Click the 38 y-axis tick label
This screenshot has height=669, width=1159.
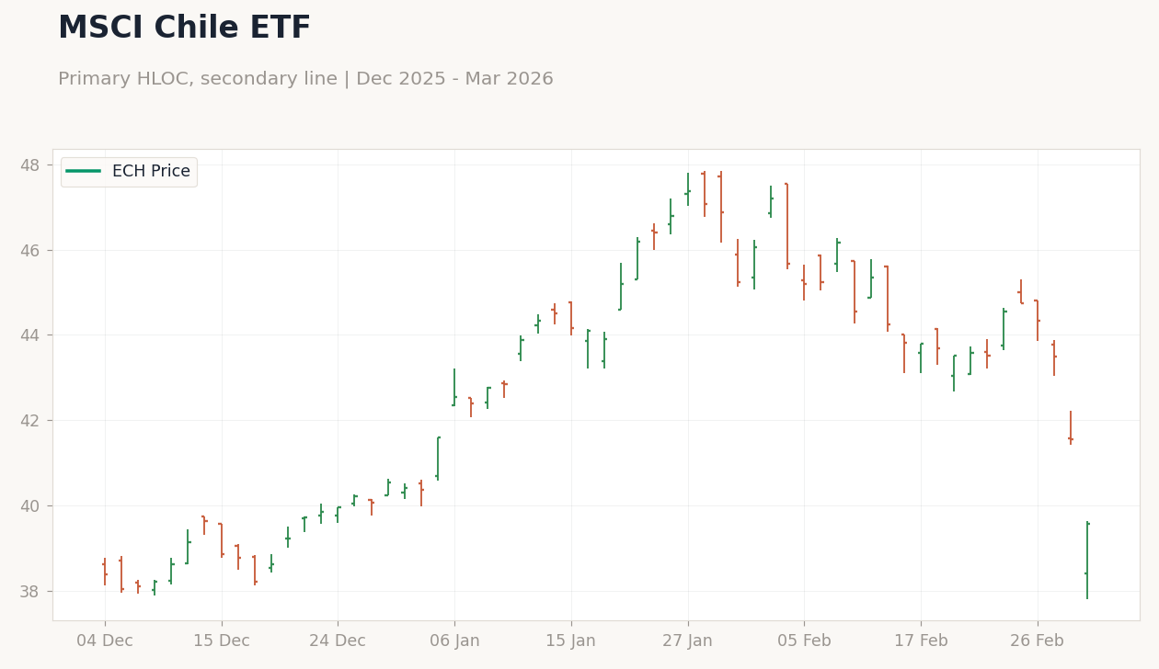[x=30, y=591]
